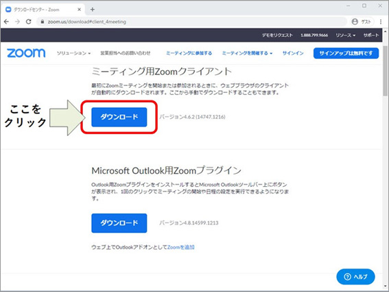This screenshot has height=292, width=389.
Task: Click heading ミーティング用Zoomクライアント
Action: coord(162,71)
